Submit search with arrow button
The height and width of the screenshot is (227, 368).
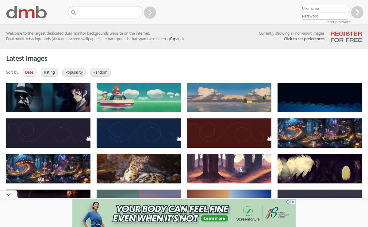click(150, 13)
